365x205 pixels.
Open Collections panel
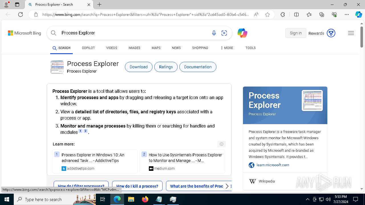322,15
